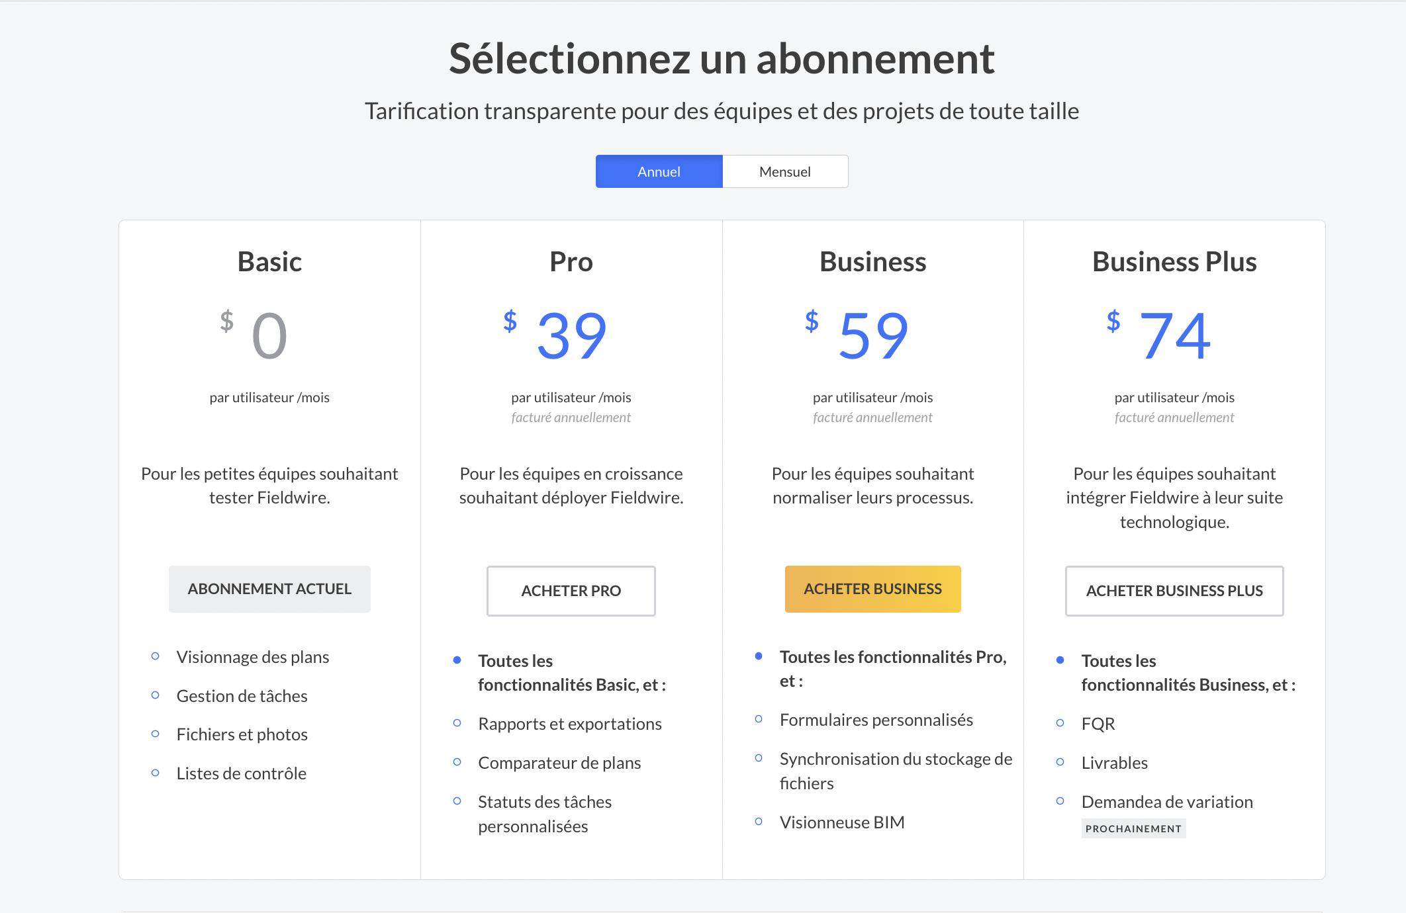1406x913 pixels.
Task: Click 'Formulaires personnalisés' feature
Action: (876, 720)
